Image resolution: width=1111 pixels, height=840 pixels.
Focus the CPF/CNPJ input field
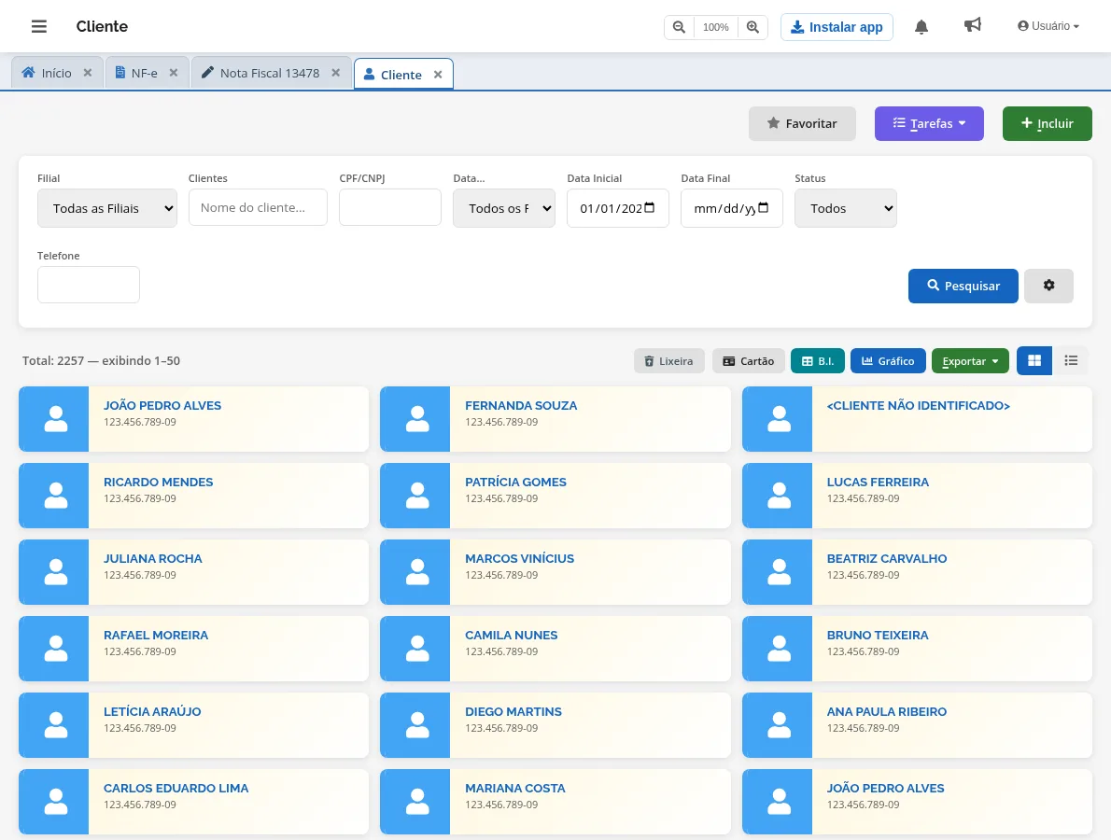(x=390, y=207)
